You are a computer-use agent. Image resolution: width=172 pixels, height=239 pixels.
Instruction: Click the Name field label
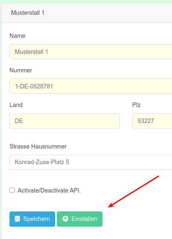pyautogui.click(x=17, y=36)
